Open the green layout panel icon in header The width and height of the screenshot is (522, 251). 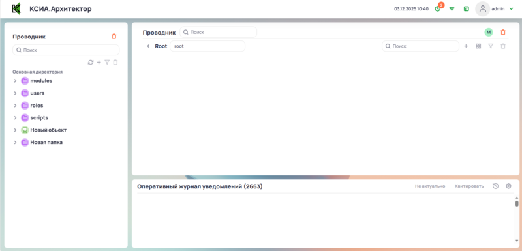[466, 9]
